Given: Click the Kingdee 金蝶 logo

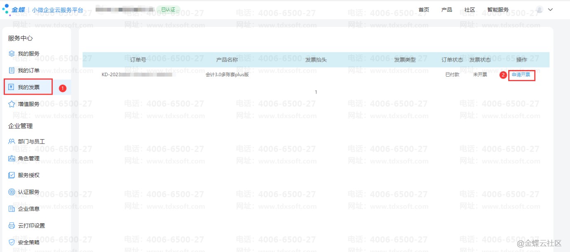Looking at the screenshot, I should 14,9.
